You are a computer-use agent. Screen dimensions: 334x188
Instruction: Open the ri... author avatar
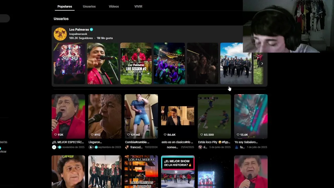point(200,147)
